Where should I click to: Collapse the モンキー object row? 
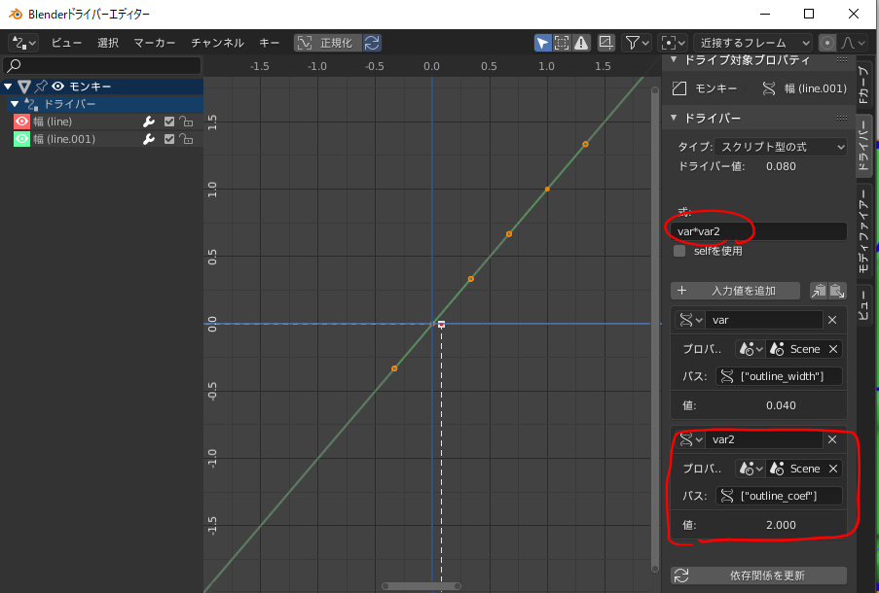click(x=8, y=87)
